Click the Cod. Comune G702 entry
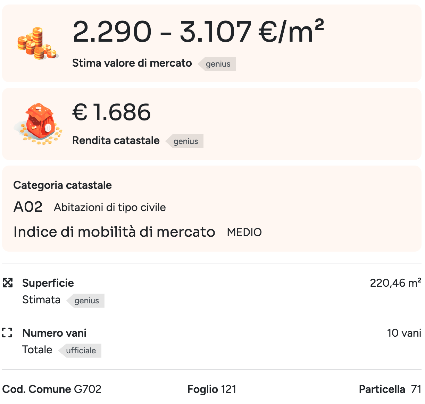 pos(52,389)
